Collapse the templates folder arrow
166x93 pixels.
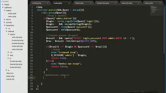pyautogui.click(x=5, y=25)
